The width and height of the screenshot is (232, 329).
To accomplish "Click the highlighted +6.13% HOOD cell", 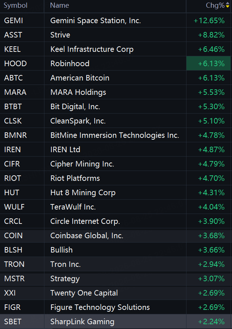I will (x=209, y=63).
